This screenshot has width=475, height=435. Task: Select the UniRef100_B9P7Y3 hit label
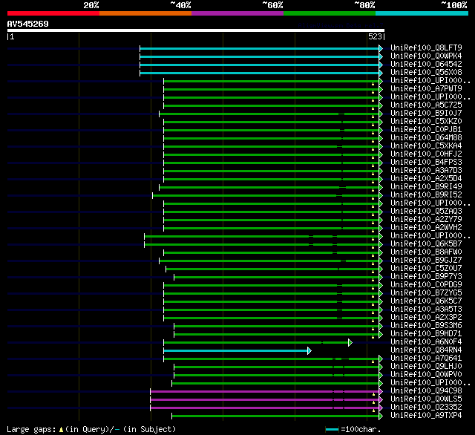coord(425,276)
